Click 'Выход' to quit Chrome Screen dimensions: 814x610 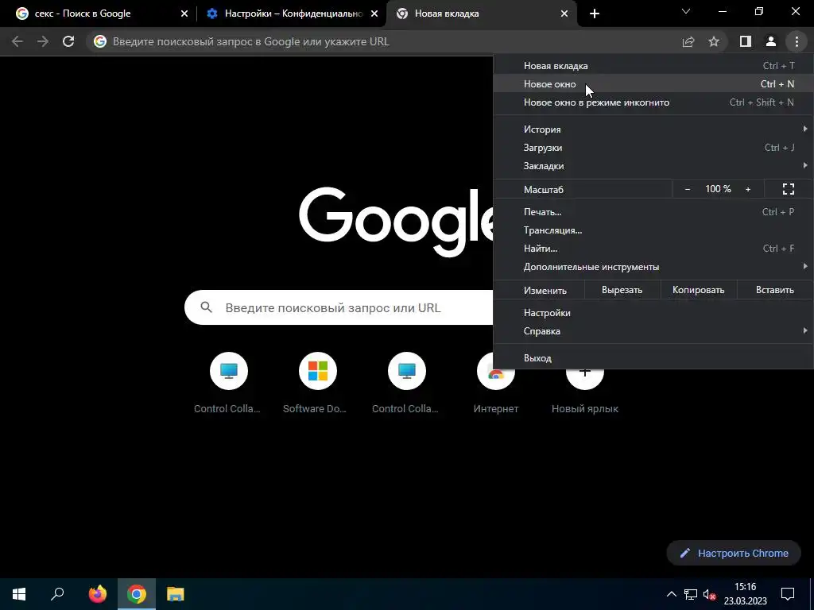coord(653,358)
